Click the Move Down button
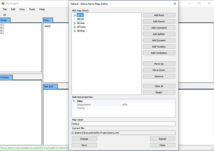The width and height of the screenshot is (214, 151). click(159, 70)
